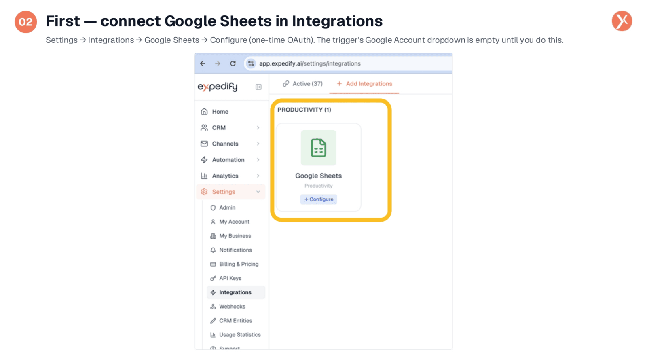Click the Admin shield icon
Viewport: 647px width, 364px height.
click(213, 207)
